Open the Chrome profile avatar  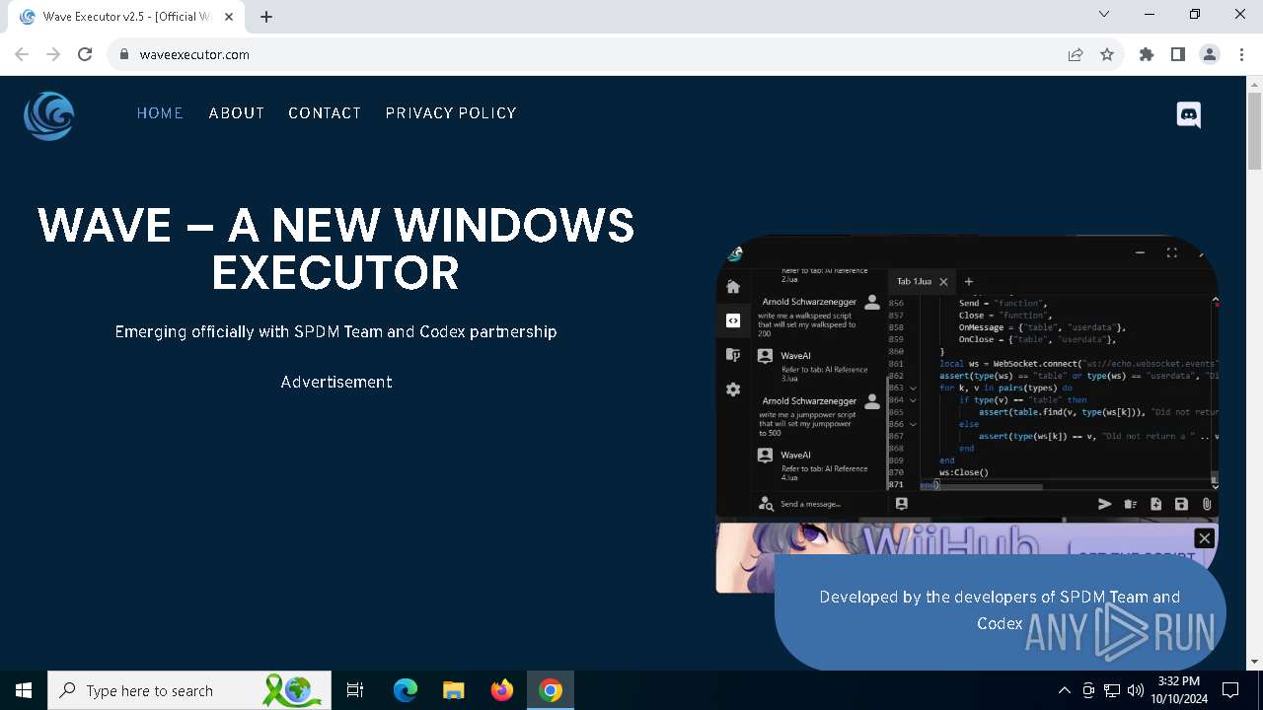click(x=1210, y=55)
